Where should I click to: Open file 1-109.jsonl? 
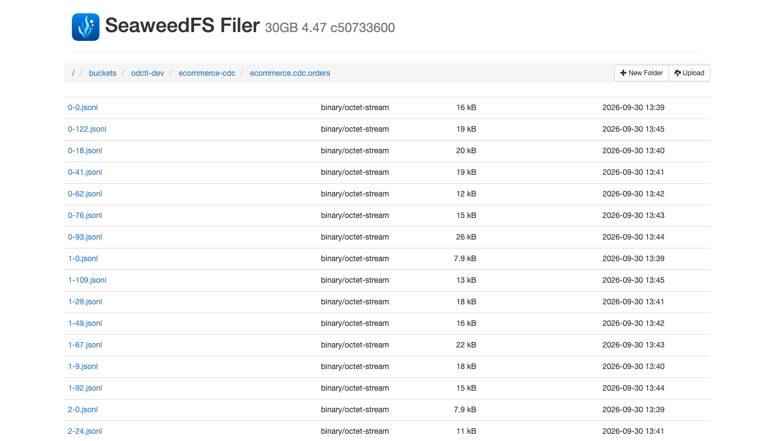(87, 280)
